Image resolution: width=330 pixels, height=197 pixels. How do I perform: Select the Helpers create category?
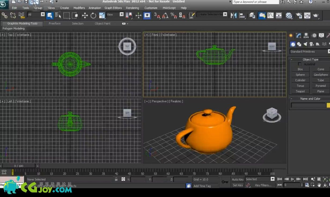click(318, 44)
